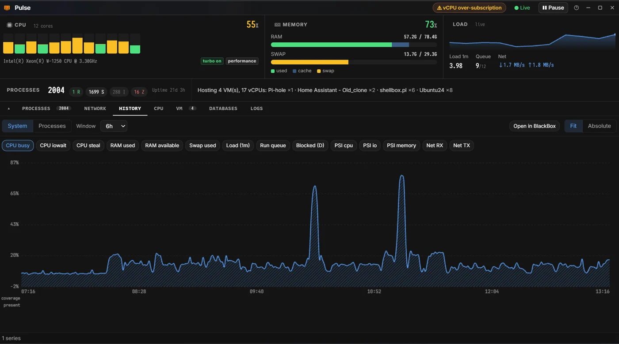619x344 pixels.
Task: Click the 1699 S sleeping processes chip
Action: click(96, 92)
